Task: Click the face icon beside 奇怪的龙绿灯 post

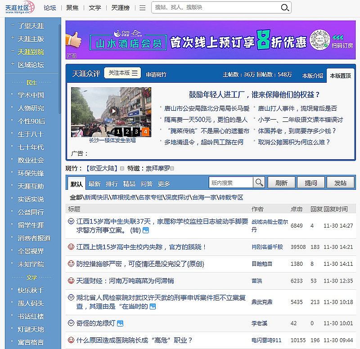Action: point(71,323)
